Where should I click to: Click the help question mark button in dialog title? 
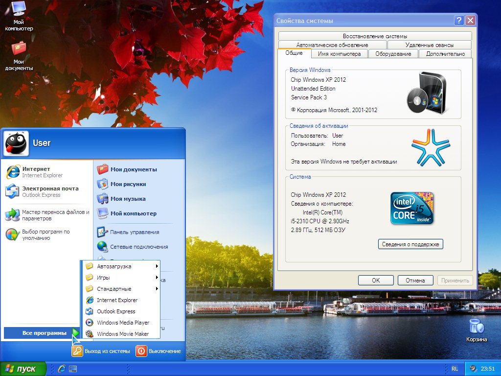[x=458, y=21]
